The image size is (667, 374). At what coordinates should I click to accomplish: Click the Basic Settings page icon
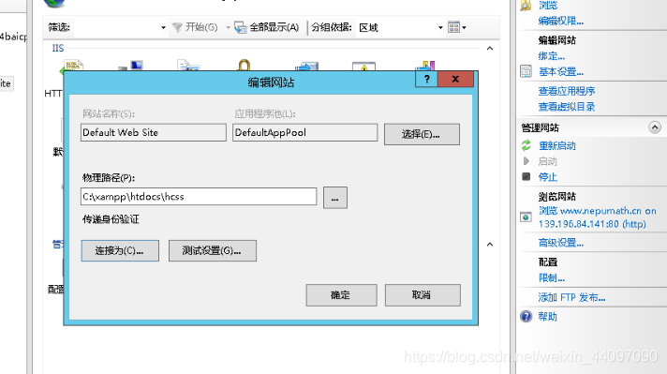[526, 71]
